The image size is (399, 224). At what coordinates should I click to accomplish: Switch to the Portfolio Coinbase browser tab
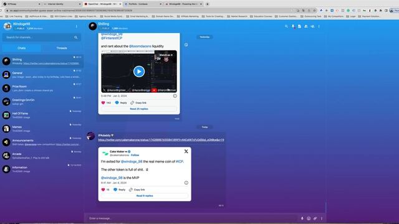click(143, 4)
